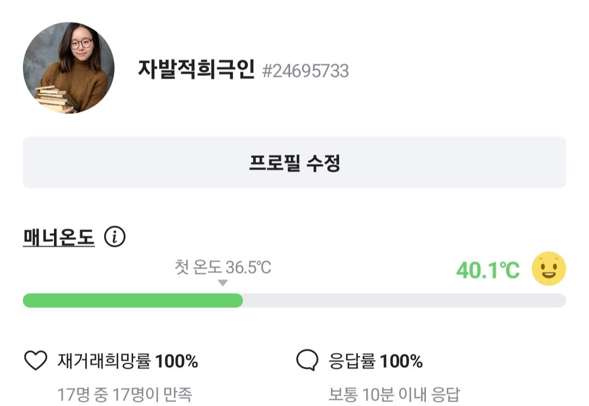Click the speech bubble 응답률 icon

[307, 361]
